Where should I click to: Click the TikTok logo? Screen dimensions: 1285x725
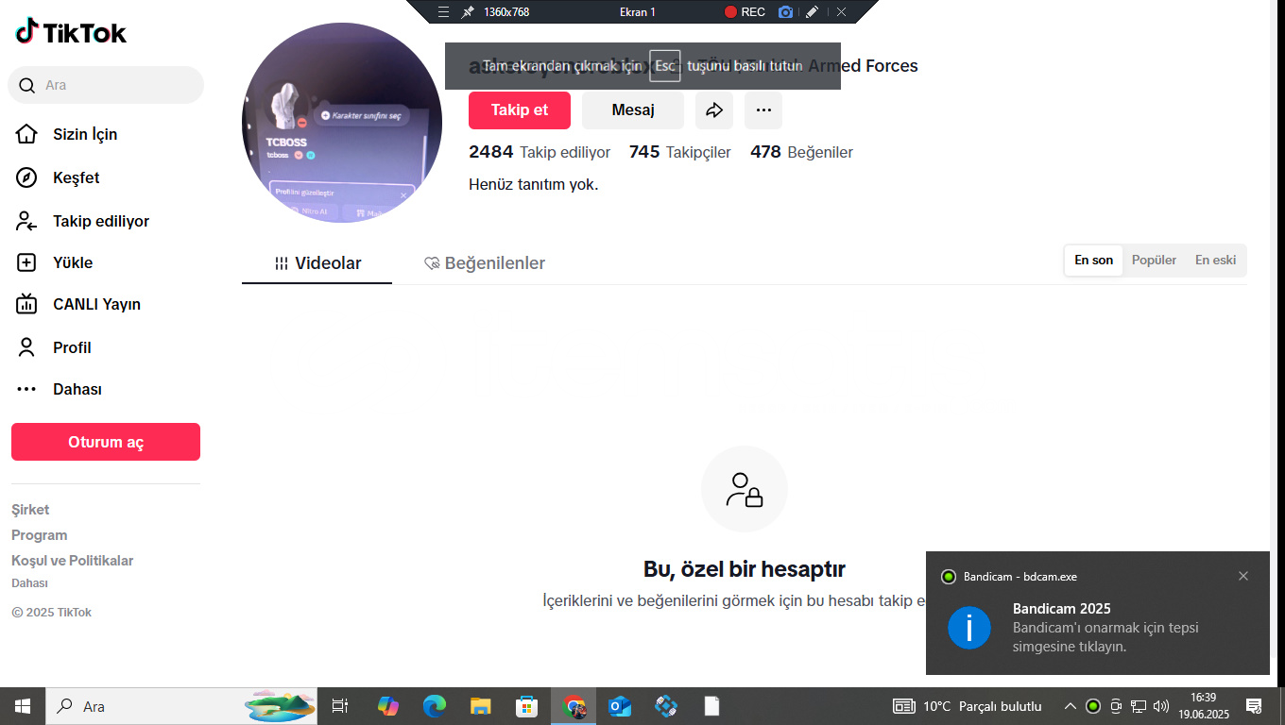coord(71,32)
